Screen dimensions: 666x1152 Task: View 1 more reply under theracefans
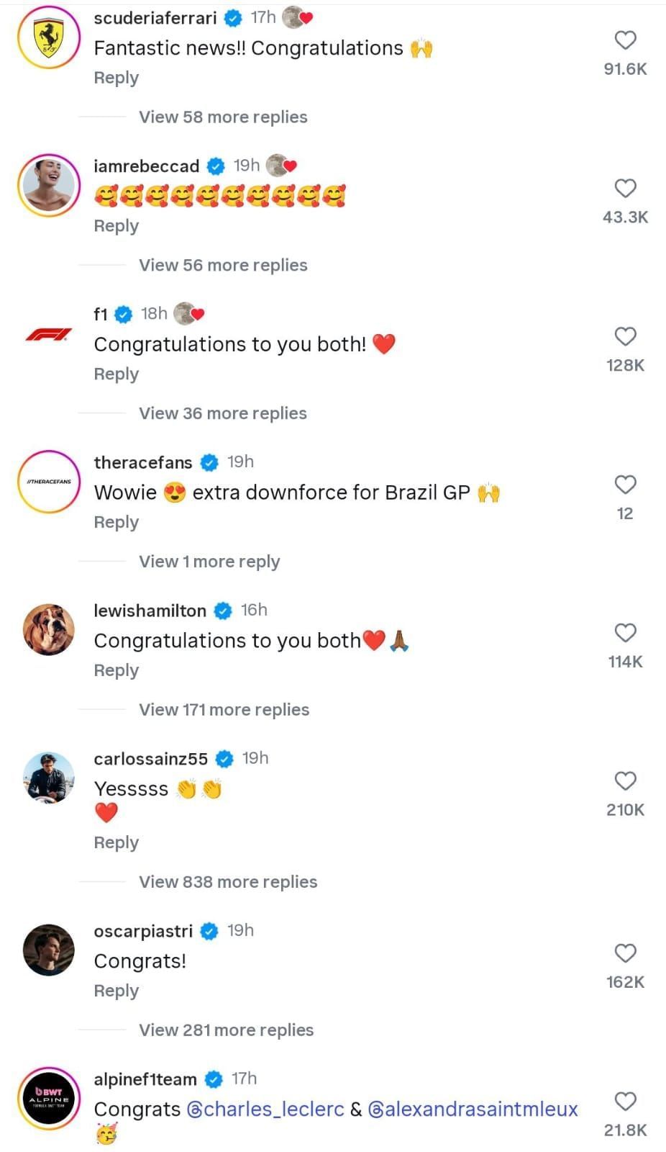click(209, 561)
